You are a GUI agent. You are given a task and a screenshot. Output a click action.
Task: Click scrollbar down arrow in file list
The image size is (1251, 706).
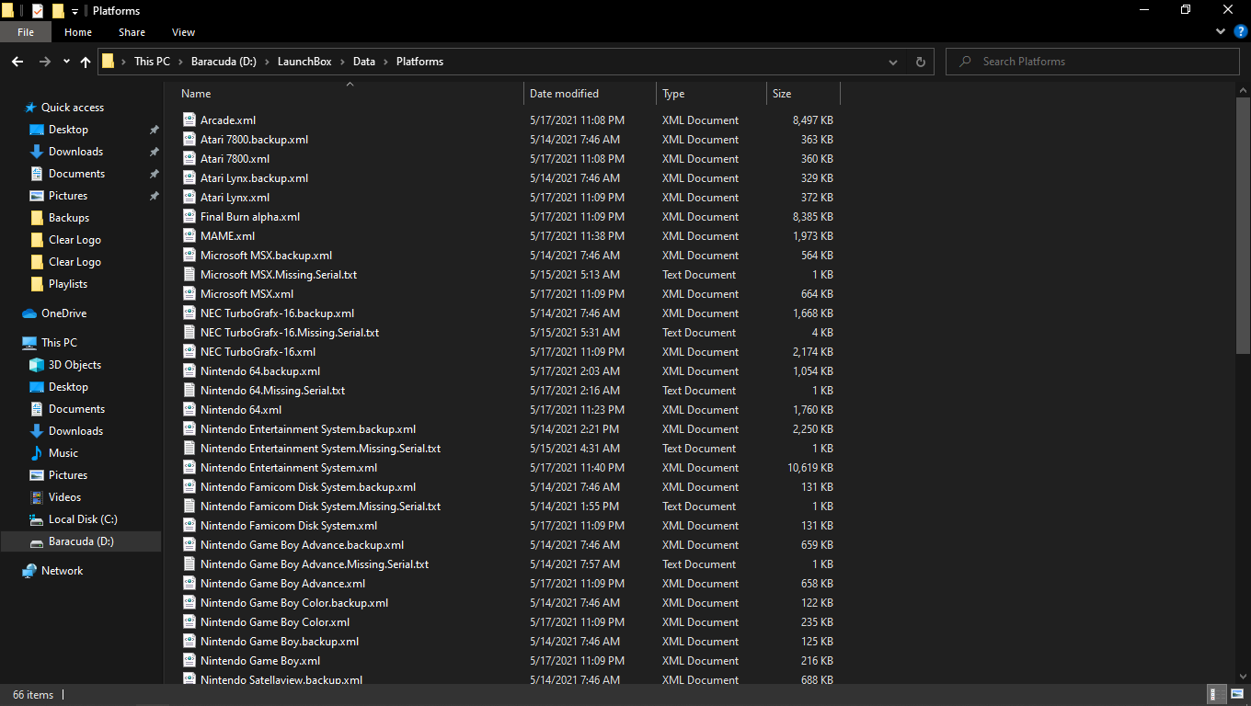tap(1243, 677)
